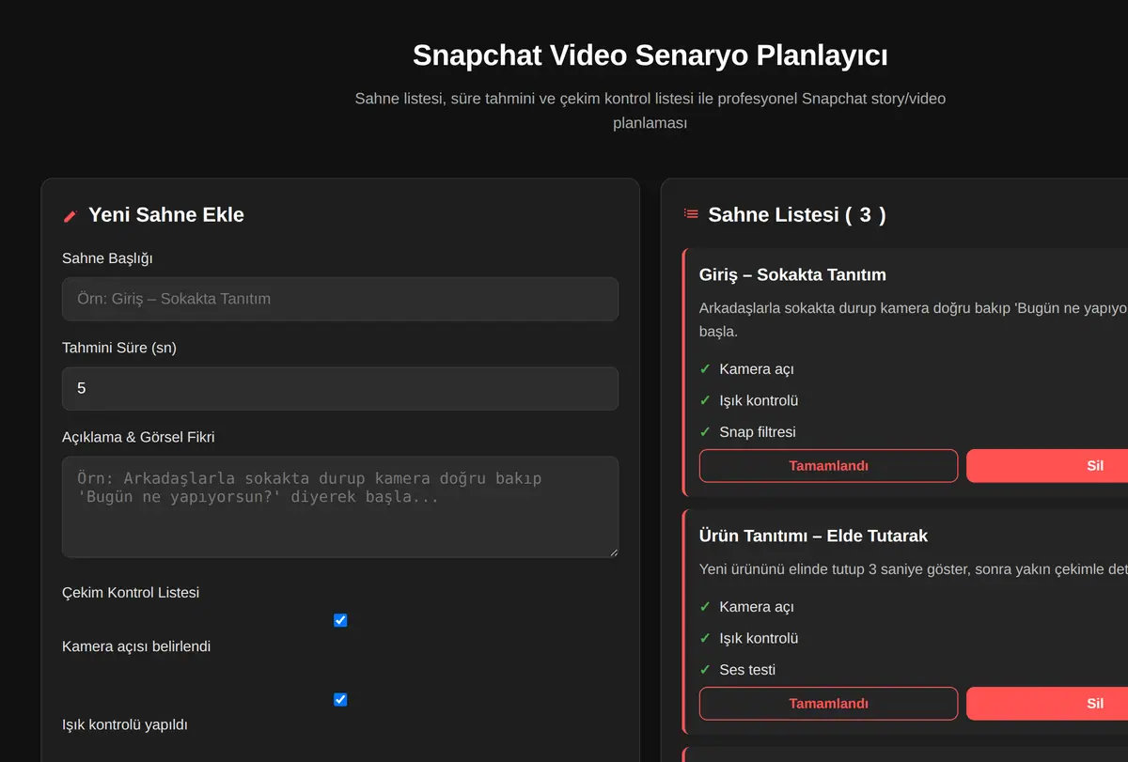Click the list icon beside Sahne Listesi
Viewport: 1128px width, 762px height.
pos(691,214)
